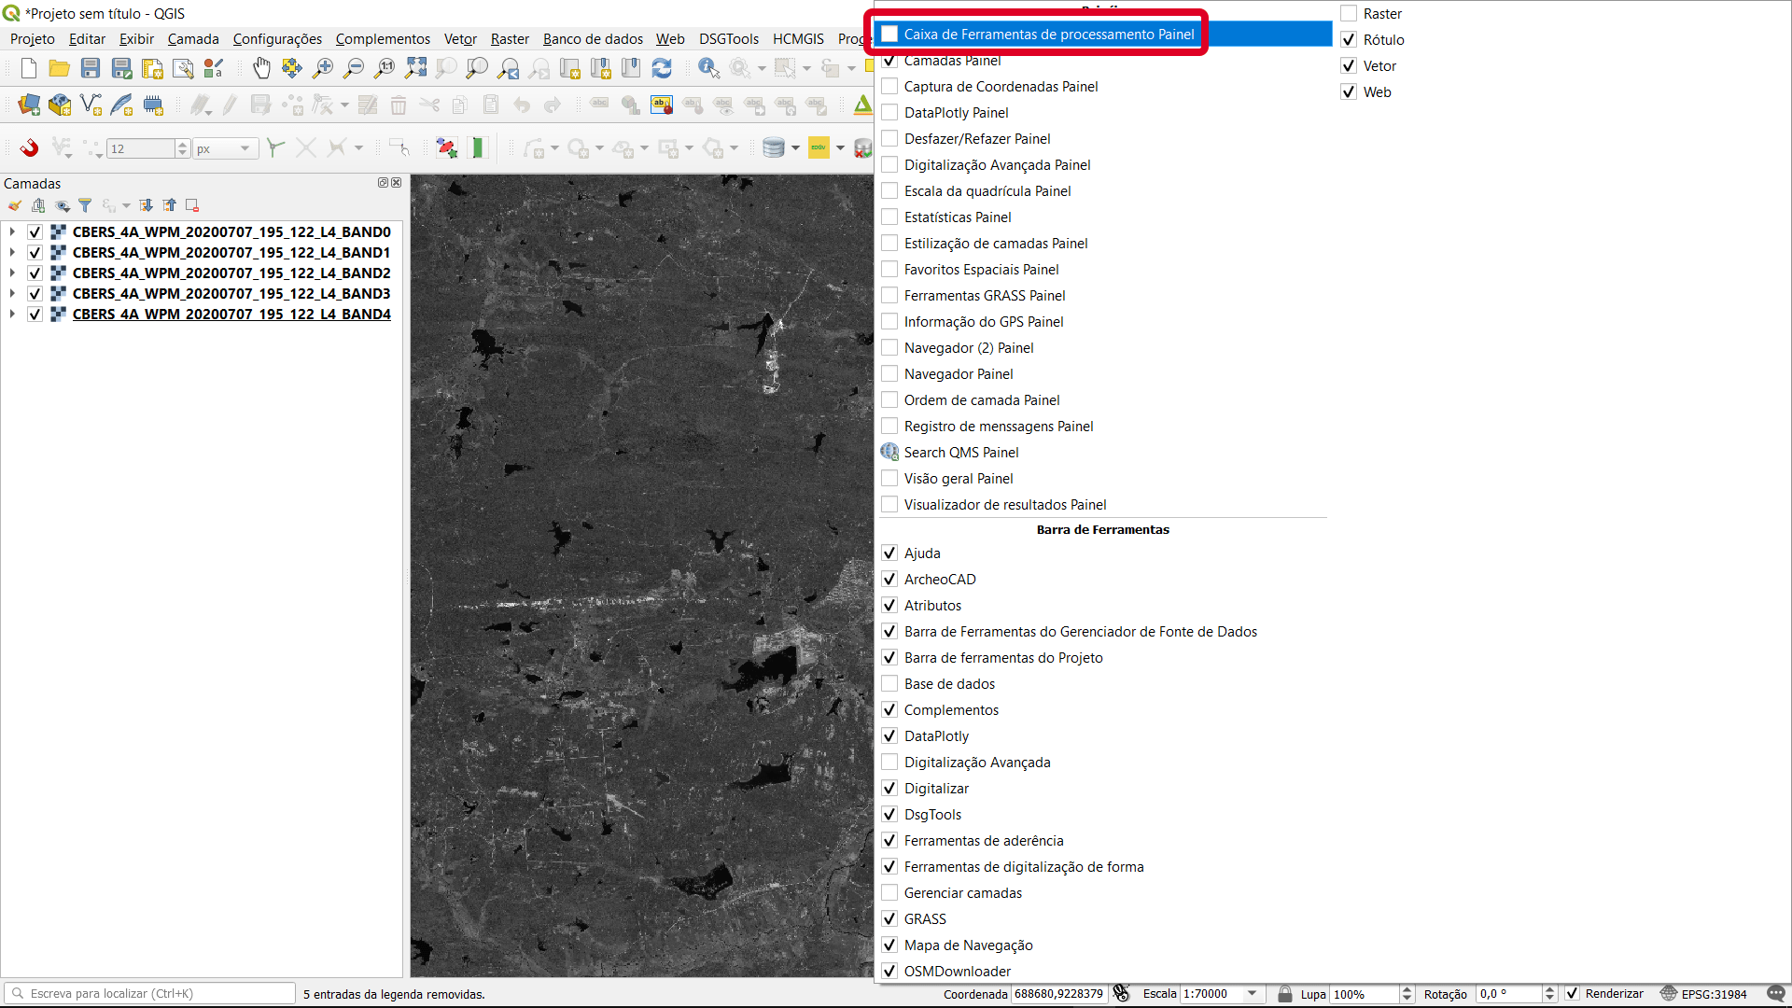The image size is (1792, 1008).
Task: Enable Caixa de Ferramentas de processamento Painel
Action: [x=890, y=35]
